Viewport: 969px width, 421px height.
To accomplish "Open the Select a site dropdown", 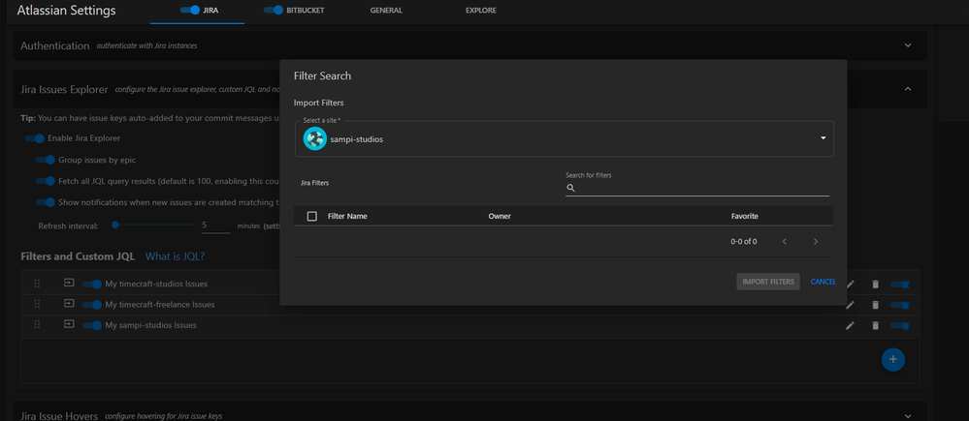I will coord(565,138).
